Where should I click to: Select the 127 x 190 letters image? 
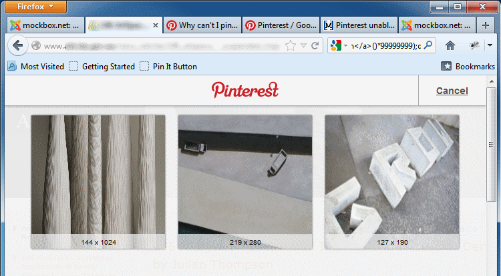392,181
